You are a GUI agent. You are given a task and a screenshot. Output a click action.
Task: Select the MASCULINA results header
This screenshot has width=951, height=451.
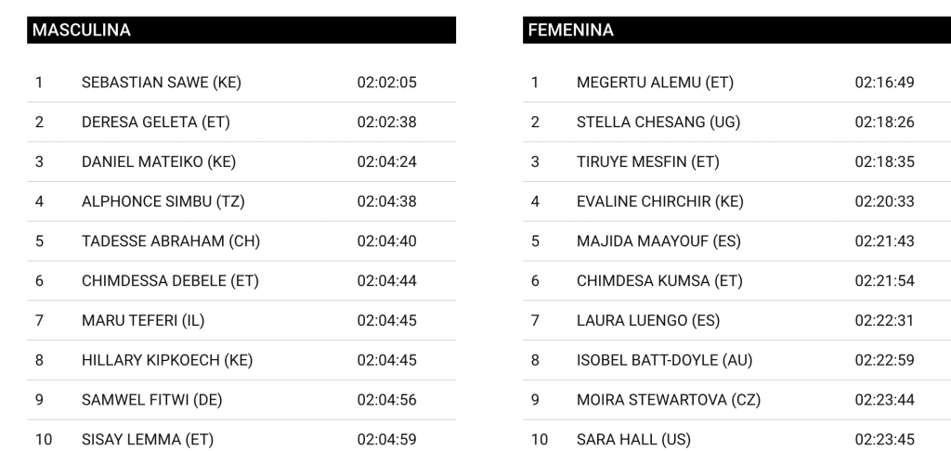click(x=82, y=31)
